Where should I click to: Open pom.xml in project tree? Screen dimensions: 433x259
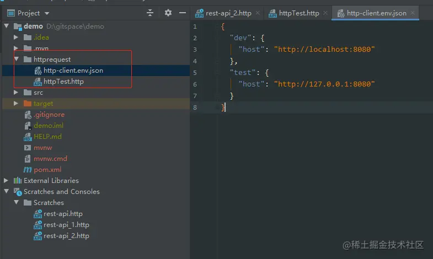[47, 170]
